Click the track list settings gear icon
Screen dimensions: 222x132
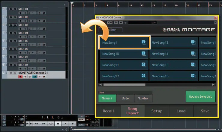tap(66, 130)
